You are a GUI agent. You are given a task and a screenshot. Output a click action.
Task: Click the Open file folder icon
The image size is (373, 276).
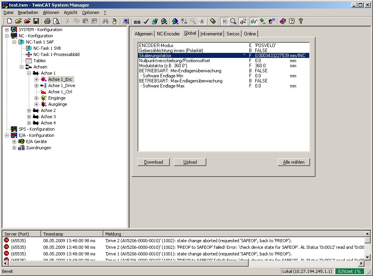(18, 21)
